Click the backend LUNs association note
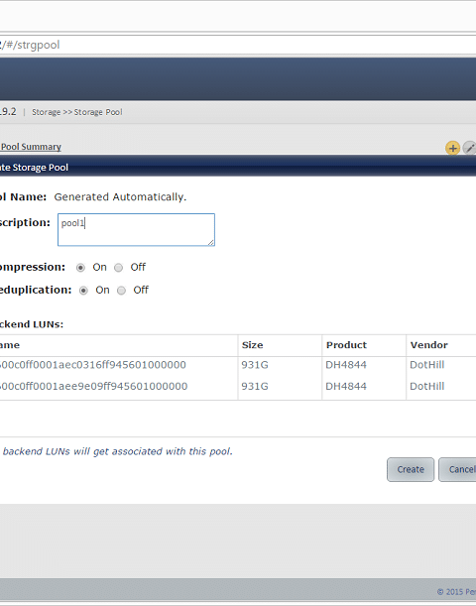The width and height of the screenshot is (476, 606). (x=117, y=451)
